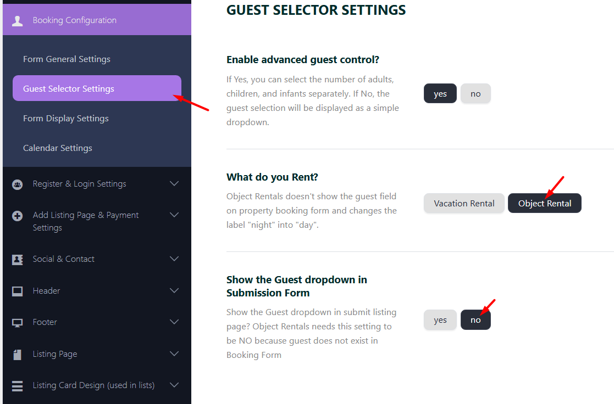
Task: Open Form General Settings
Action: pyautogui.click(x=67, y=59)
